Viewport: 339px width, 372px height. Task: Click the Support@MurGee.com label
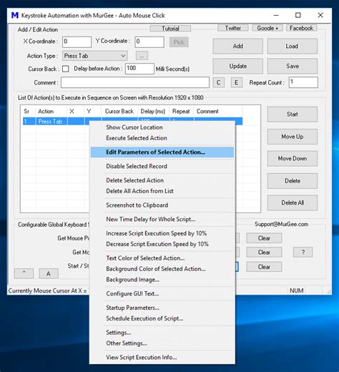tap(281, 224)
